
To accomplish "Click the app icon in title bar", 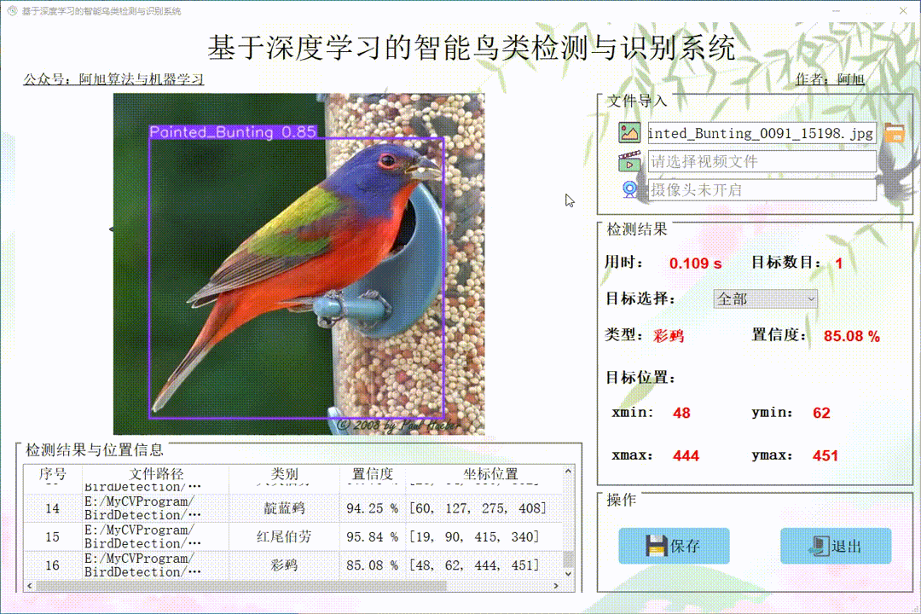I will coord(12,10).
